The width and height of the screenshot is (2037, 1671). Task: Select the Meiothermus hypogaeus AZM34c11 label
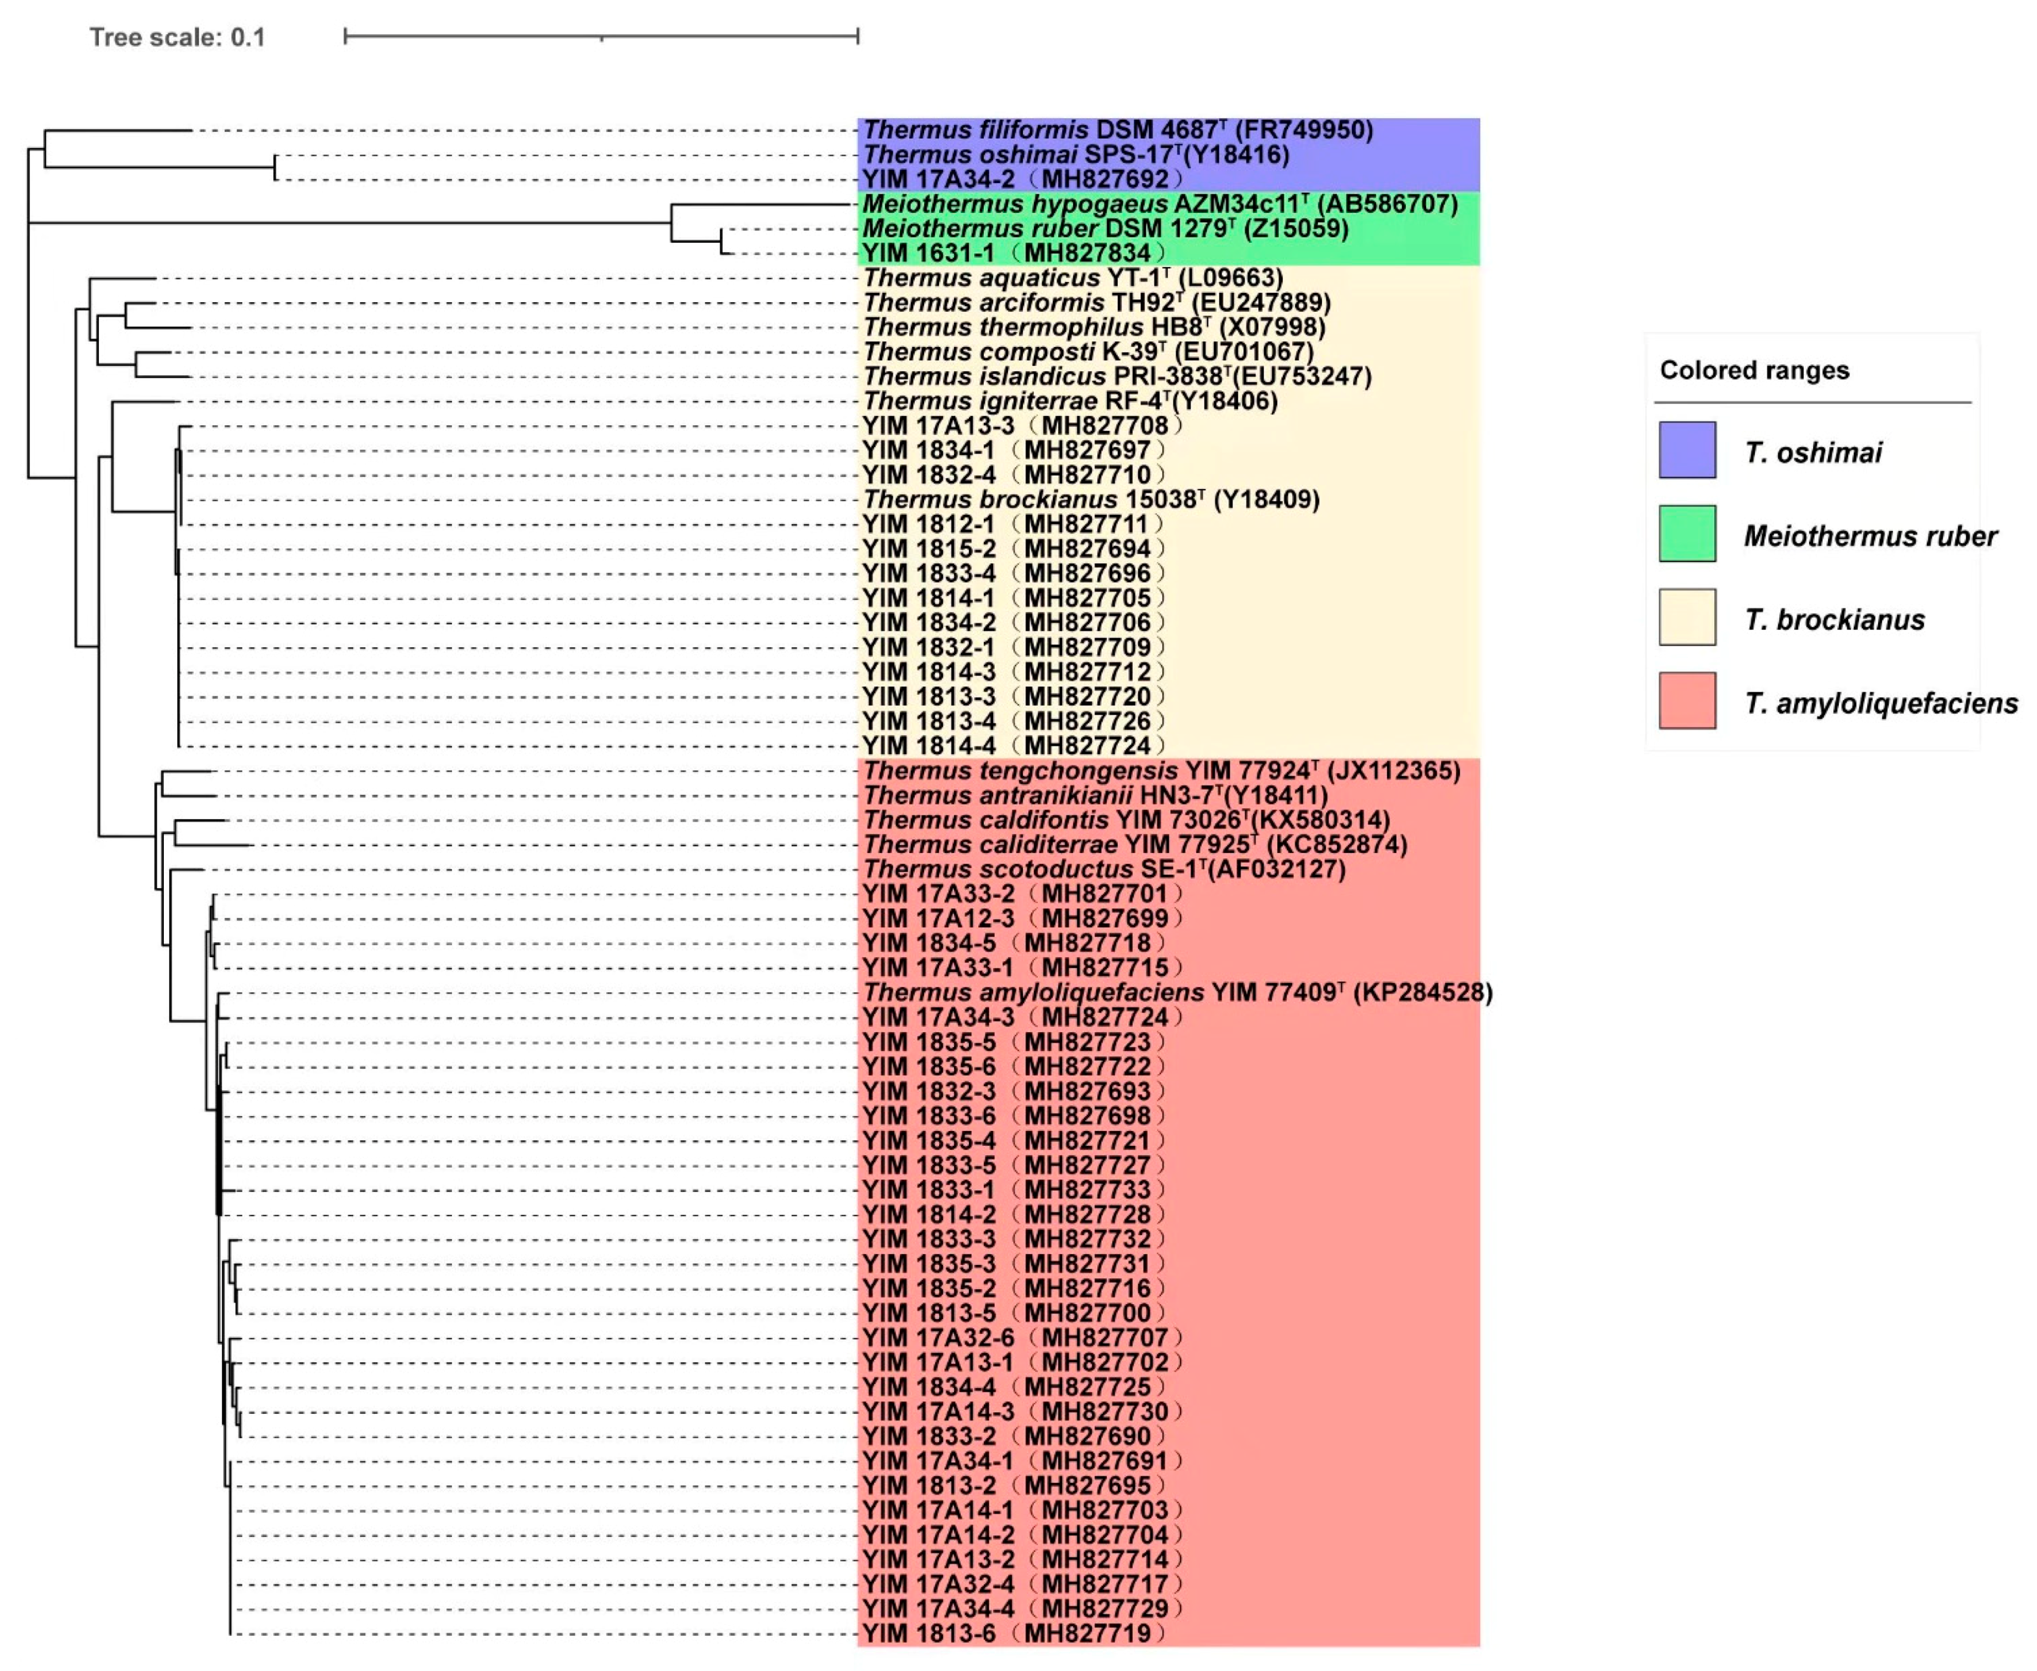[x=1159, y=204]
